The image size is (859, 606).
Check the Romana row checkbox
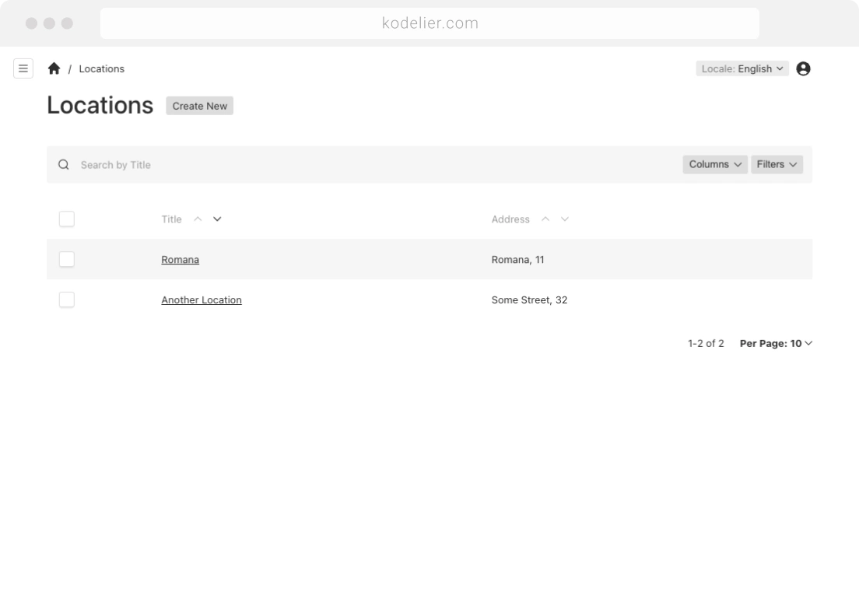click(x=67, y=259)
